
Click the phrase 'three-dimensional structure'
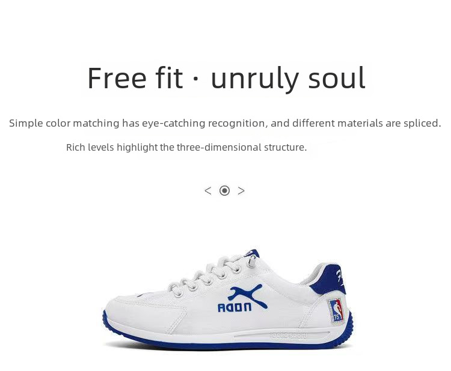click(242, 147)
